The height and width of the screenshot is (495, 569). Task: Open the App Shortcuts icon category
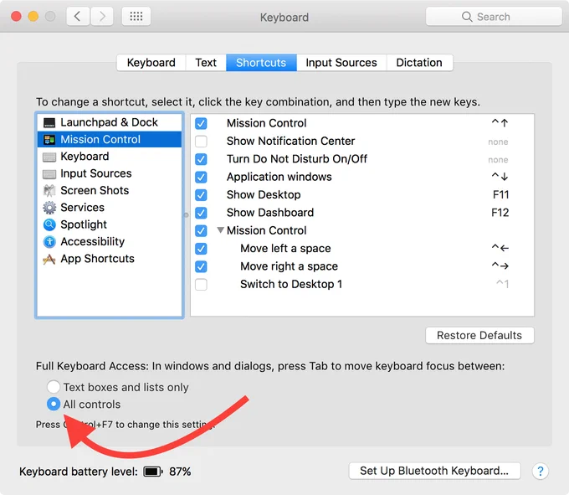click(x=49, y=259)
